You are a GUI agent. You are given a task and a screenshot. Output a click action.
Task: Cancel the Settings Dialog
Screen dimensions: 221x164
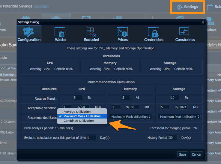tap(196, 154)
